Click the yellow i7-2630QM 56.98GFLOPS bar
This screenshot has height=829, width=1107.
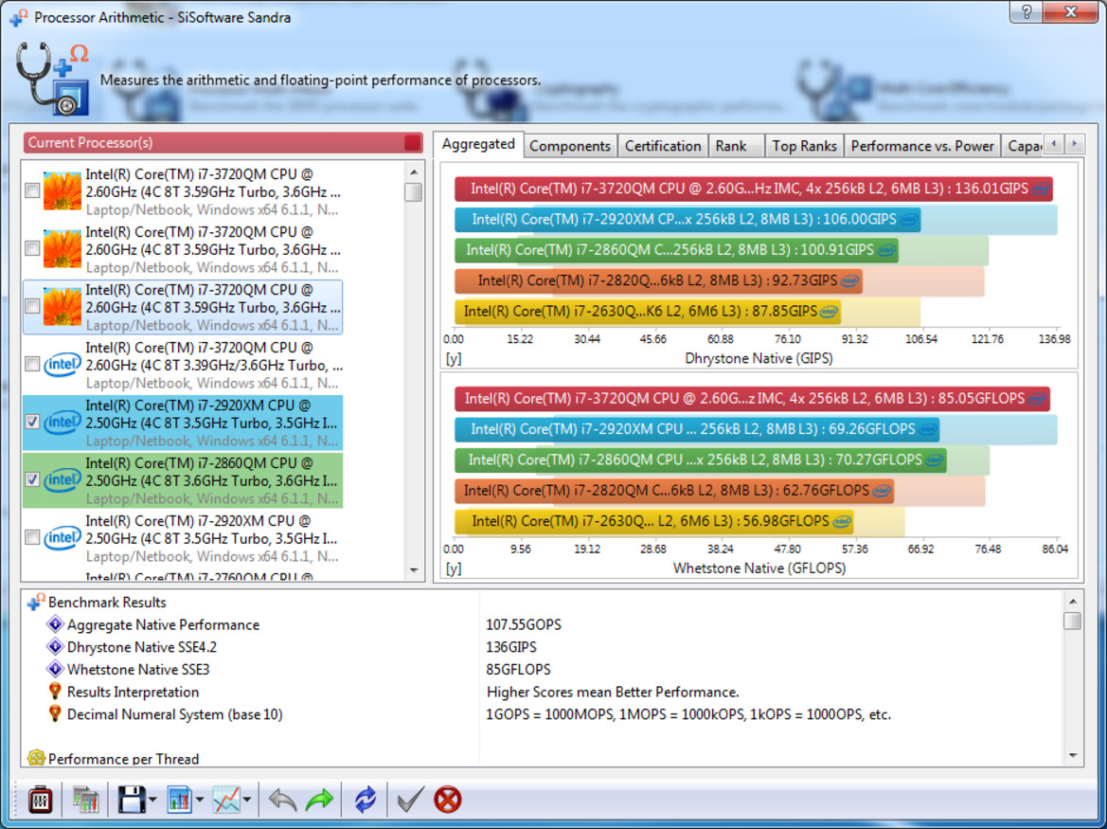[x=653, y=521]
